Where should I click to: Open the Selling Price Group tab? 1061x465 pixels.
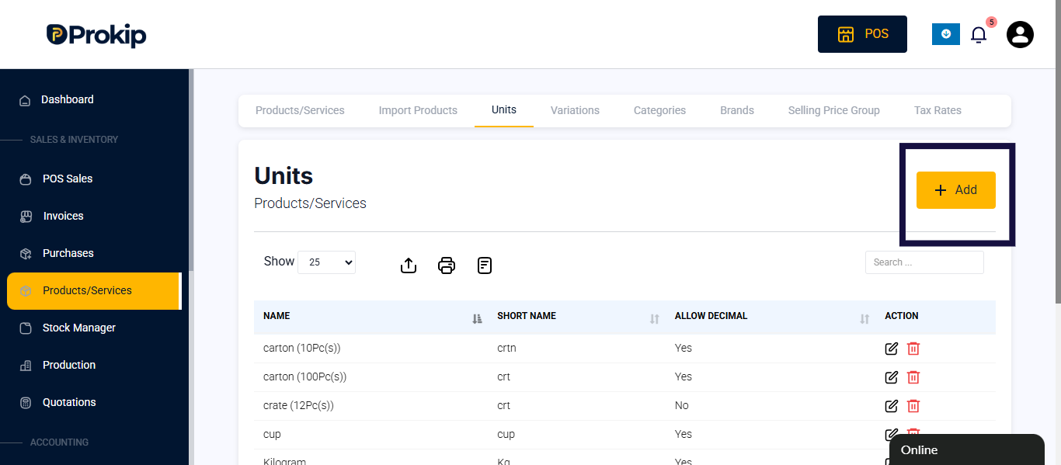tap(834, 110)
